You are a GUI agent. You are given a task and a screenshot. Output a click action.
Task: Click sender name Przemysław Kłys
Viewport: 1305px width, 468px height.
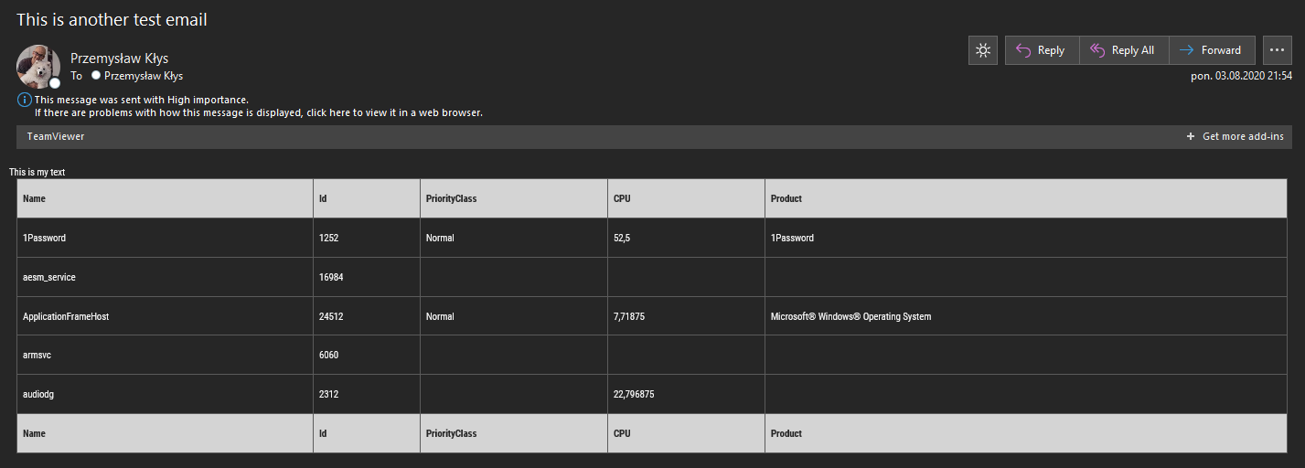tap(119, 58)
